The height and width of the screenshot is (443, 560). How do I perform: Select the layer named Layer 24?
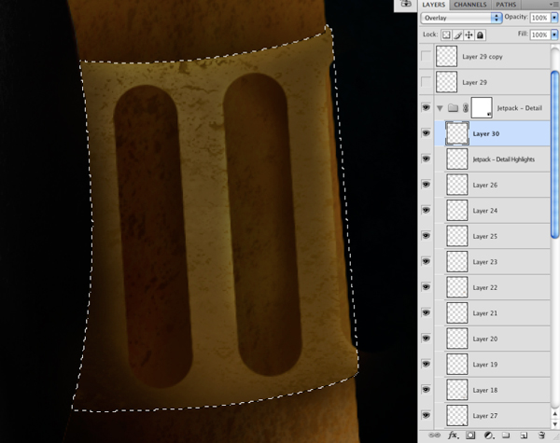(485, 211)
